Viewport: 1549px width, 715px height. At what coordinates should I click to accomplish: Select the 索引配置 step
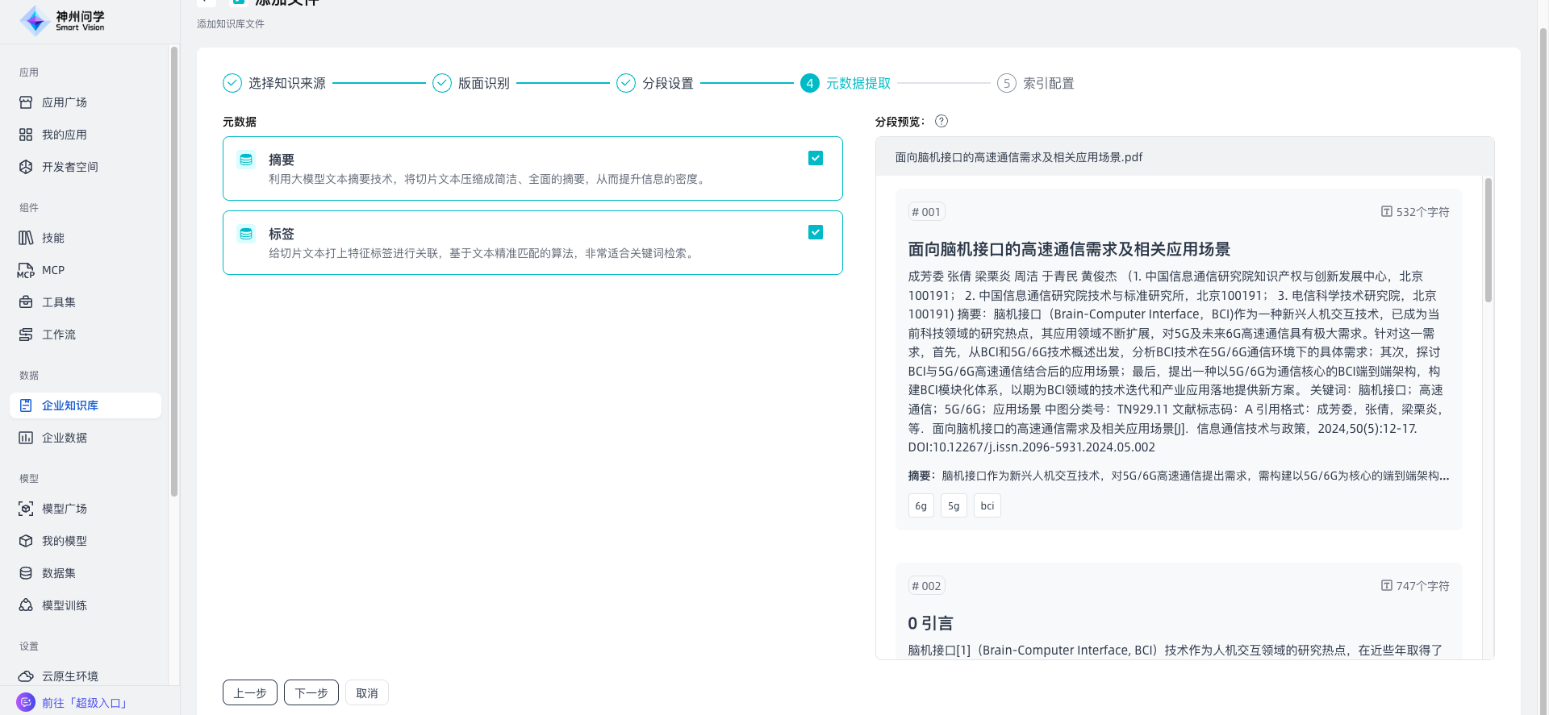1036,83
